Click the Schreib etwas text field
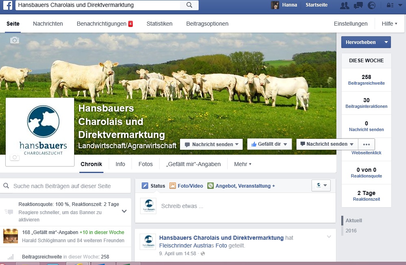The image size is (406, 265). click(x=182, y=206)
